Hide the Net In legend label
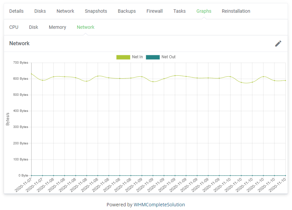 [137, 57]
